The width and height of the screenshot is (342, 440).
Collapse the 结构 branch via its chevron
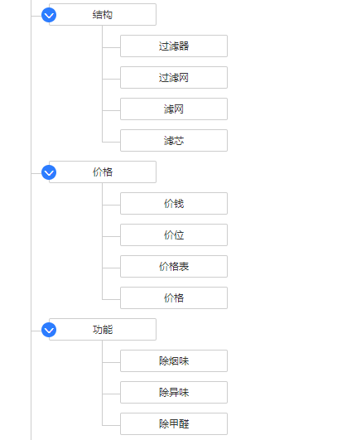pyautogui.click(x=49, y=15)
